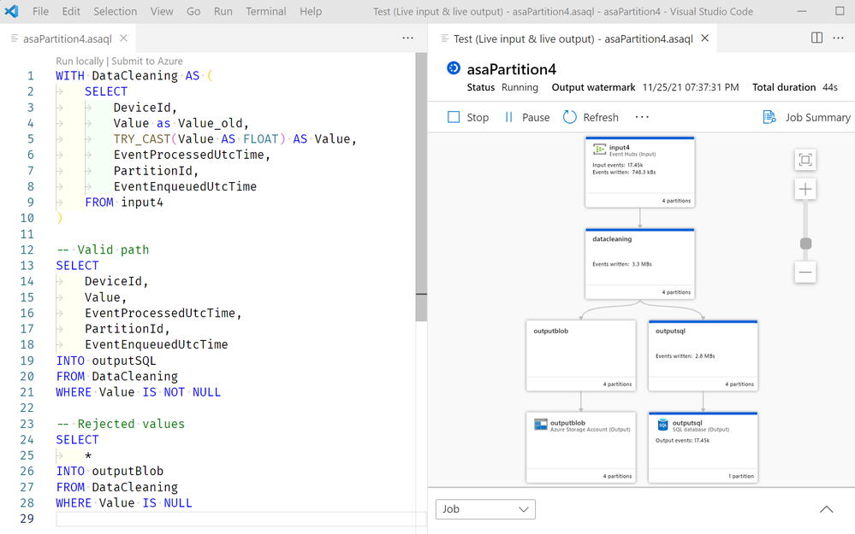The image size is (855, 534).
Task: Click line number 21 in the gutter
Action: point(27,392)
